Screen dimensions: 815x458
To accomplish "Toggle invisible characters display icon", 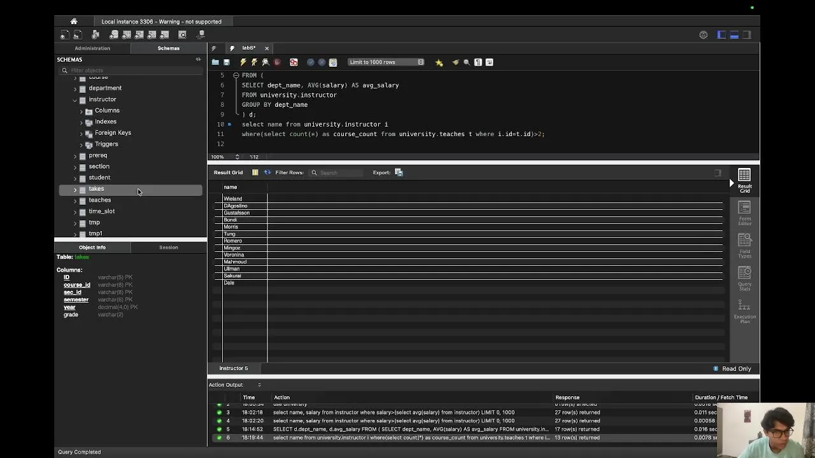I will coord(478,62).
